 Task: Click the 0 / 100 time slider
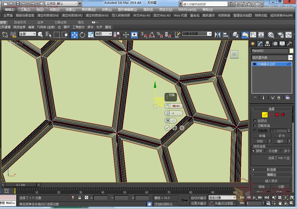(21, 185)
